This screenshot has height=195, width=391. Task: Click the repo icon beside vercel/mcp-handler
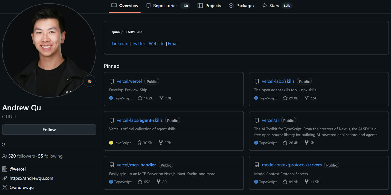(x=112, y=165)
